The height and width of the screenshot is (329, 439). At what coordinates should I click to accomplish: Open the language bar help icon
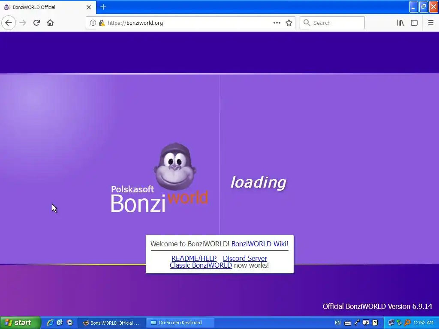[375, 323]
